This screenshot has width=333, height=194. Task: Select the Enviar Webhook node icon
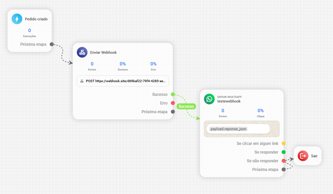[x=82, y=52]
